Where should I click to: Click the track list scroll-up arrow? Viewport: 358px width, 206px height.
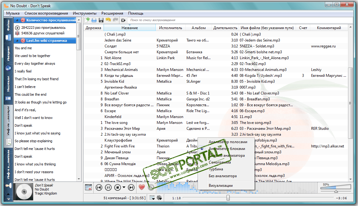coord(351,27)
